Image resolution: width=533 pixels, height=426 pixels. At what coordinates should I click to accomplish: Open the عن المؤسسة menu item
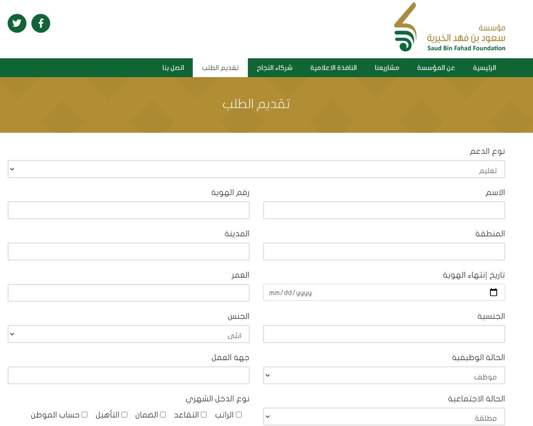tap(436, 68)
